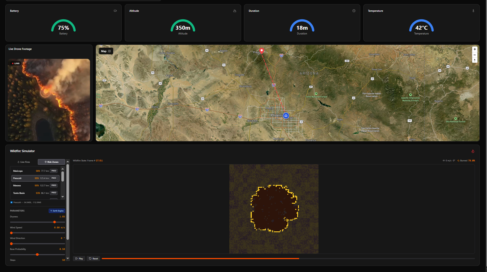Click sidebar panel scroll down arrow
The width and height of the screenshot is (487, 272).
click(68, 258)
